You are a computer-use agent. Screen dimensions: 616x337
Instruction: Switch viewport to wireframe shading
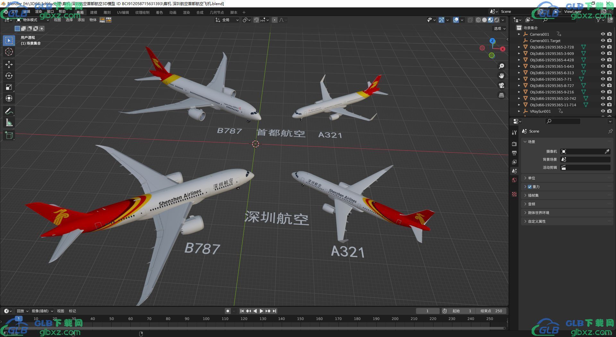(x=478, y=20)
